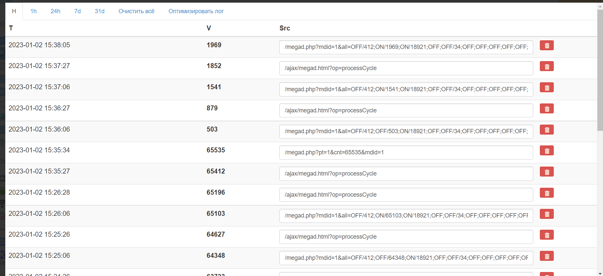This screenshot has height=276, width=603.
Task: Remove the 15:35:27 row with value 65412
Action: (546, 172)
